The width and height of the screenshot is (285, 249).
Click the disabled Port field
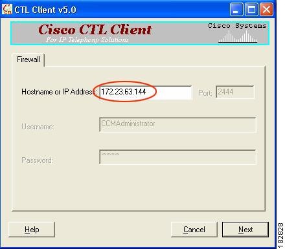point(235,92)
